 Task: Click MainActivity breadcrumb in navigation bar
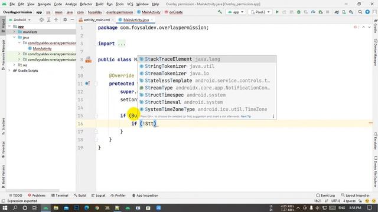click(x=149, y=12)
